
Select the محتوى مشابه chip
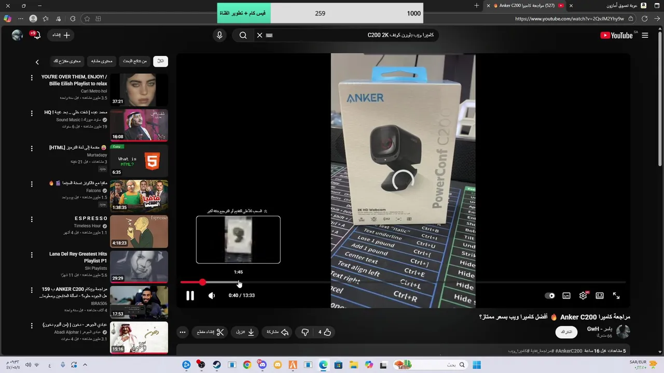tap(102, 61)
